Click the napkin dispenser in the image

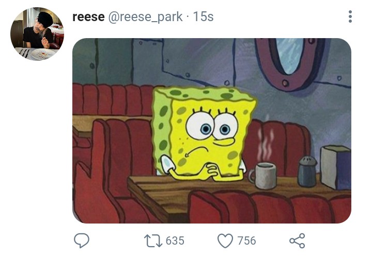point(336,167)
